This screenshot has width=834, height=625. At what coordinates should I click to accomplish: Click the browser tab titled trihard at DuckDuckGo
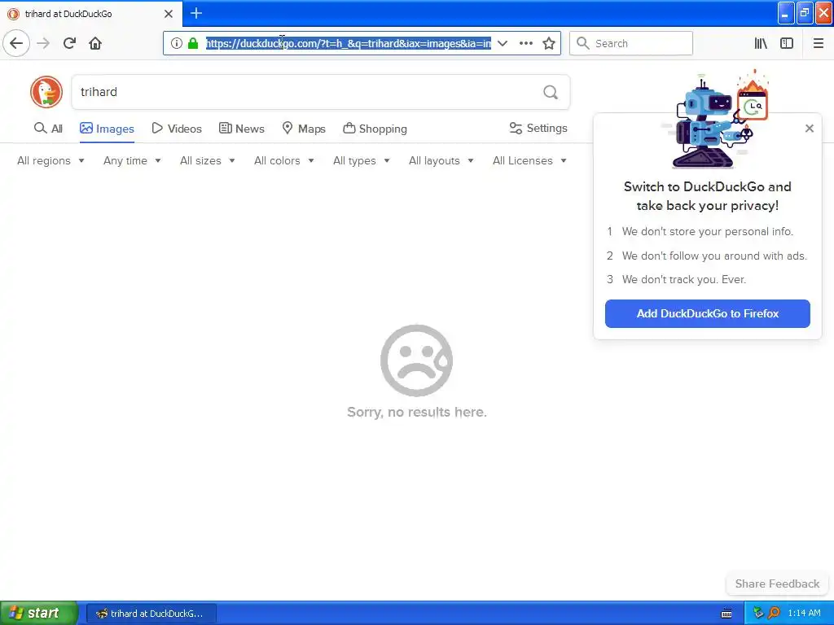click(91, 14)
